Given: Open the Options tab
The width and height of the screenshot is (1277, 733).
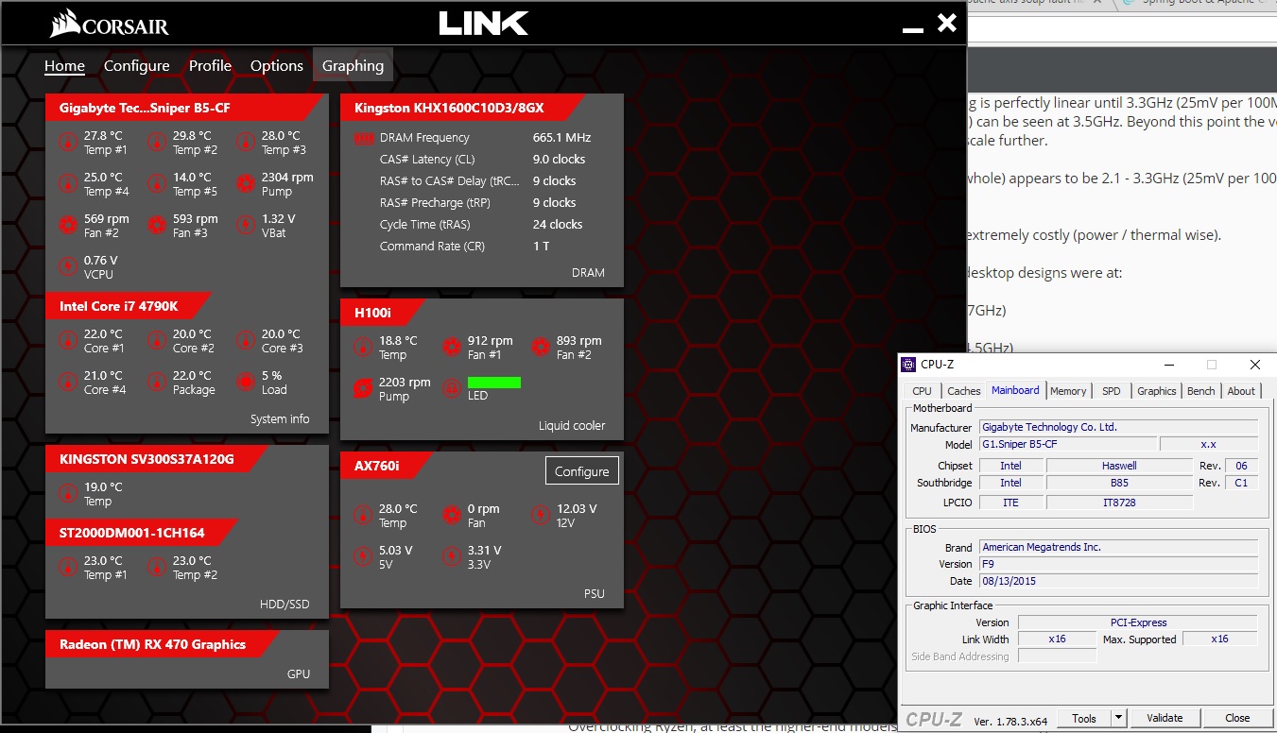Looking at the screenshot, I should (x=277, y=66).
